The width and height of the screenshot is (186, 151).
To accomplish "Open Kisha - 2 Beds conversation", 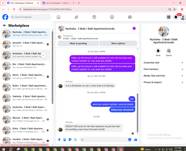I will coord(26,130).
